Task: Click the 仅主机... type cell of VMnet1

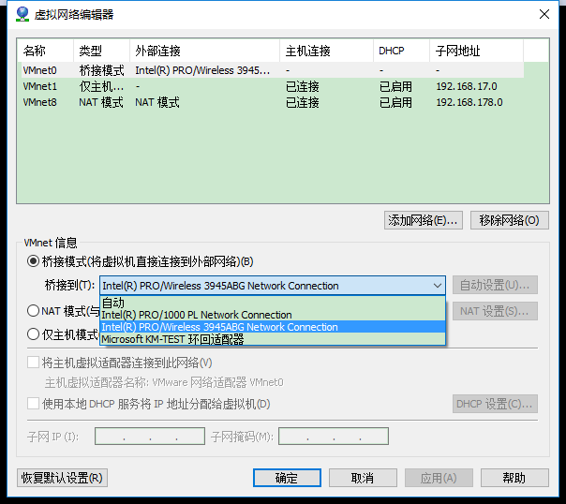Action: 101,86
